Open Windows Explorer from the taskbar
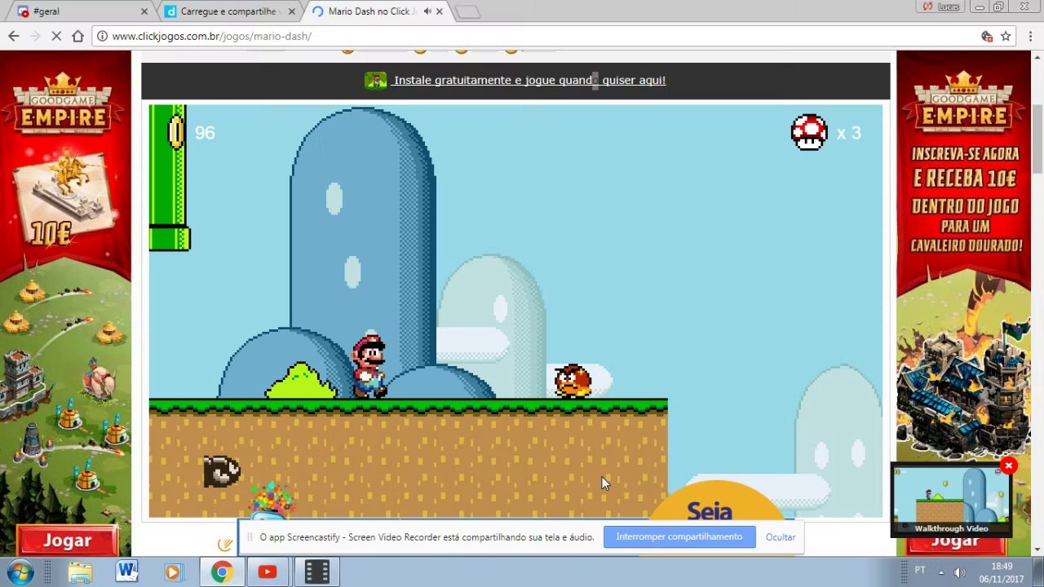Viewport: 1044px width, 587px height. (79, 572)
